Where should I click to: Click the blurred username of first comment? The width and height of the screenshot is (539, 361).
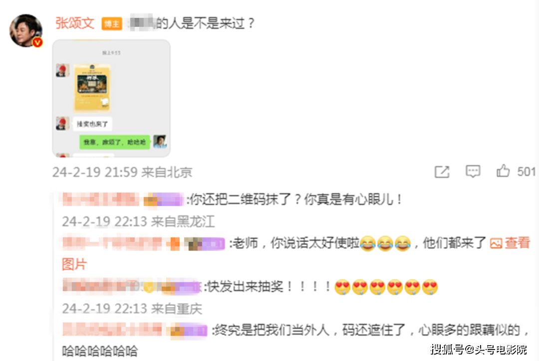pyautogui.click(x=100, y=199)
